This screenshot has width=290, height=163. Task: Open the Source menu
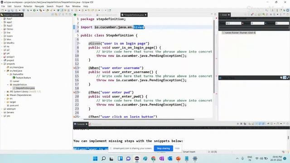coord(18,6)
